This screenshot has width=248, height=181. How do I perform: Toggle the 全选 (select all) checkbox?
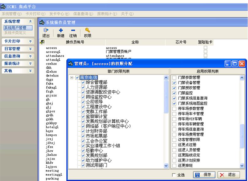pyautogui.click(x=174, y=175)
